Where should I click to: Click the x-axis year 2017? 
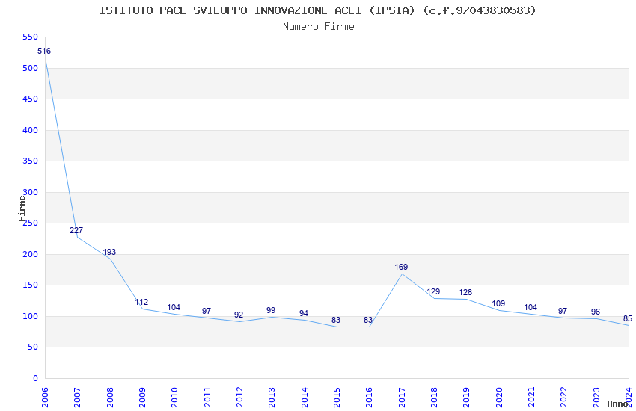pyautogui.click(x=402, y=398)
